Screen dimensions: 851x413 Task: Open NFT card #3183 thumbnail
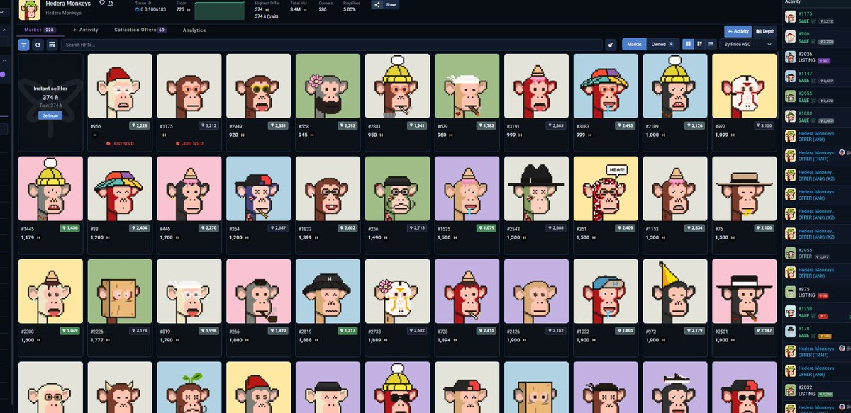click(x=604, y=86)
